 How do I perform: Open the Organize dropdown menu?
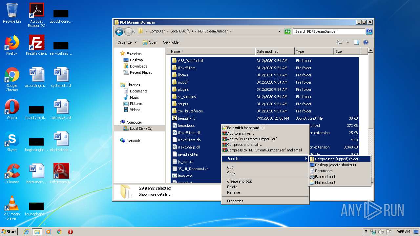point(127,42)
